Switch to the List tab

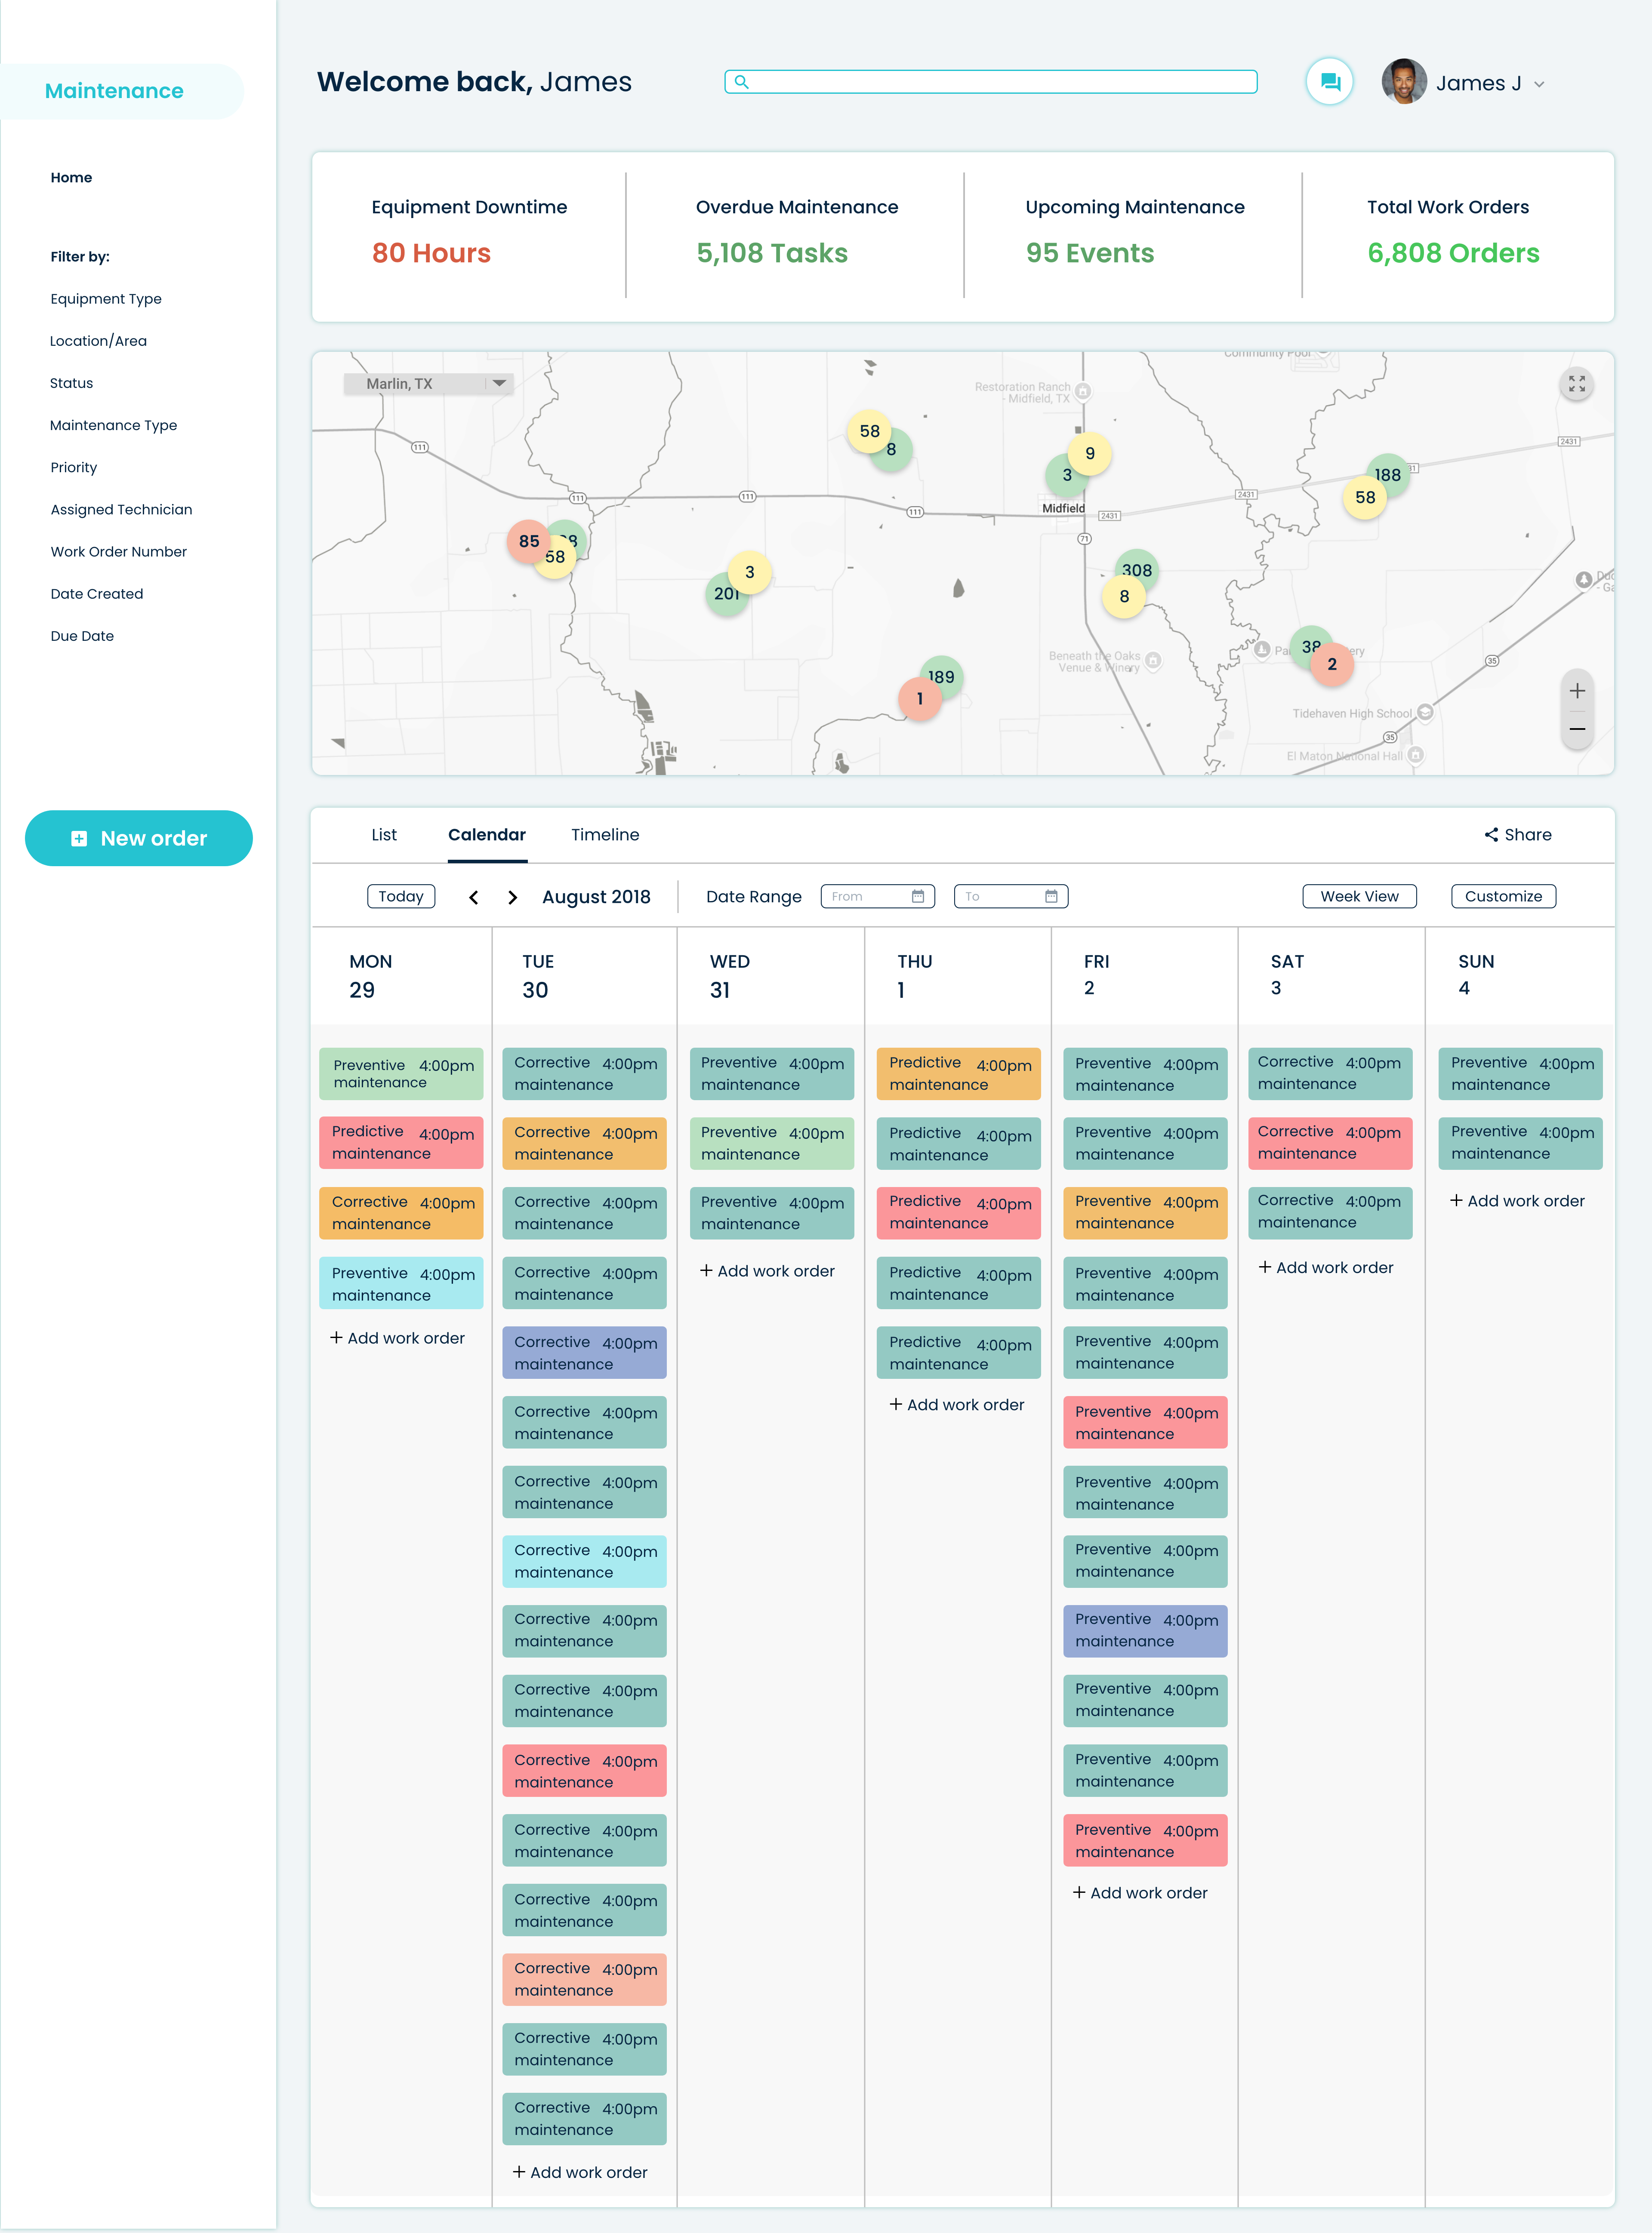[x=384, y=835]
